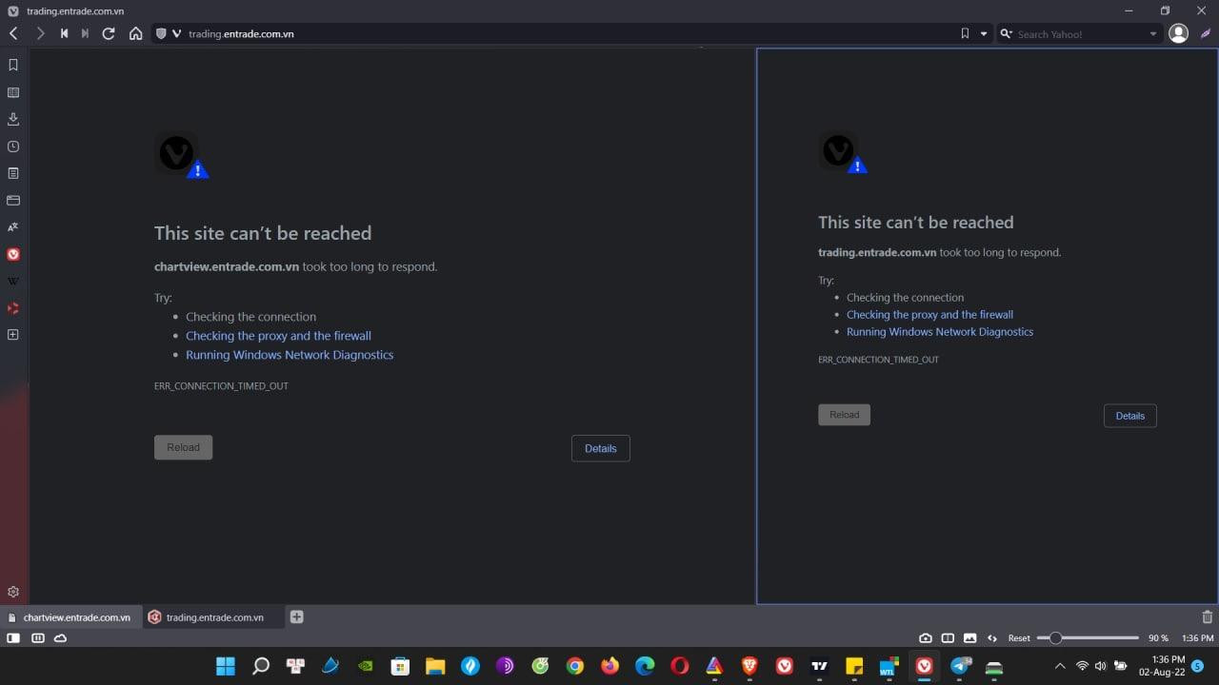Expand the search field history dropdown
Screen dimensions: 1219x685
[1152, 34]
